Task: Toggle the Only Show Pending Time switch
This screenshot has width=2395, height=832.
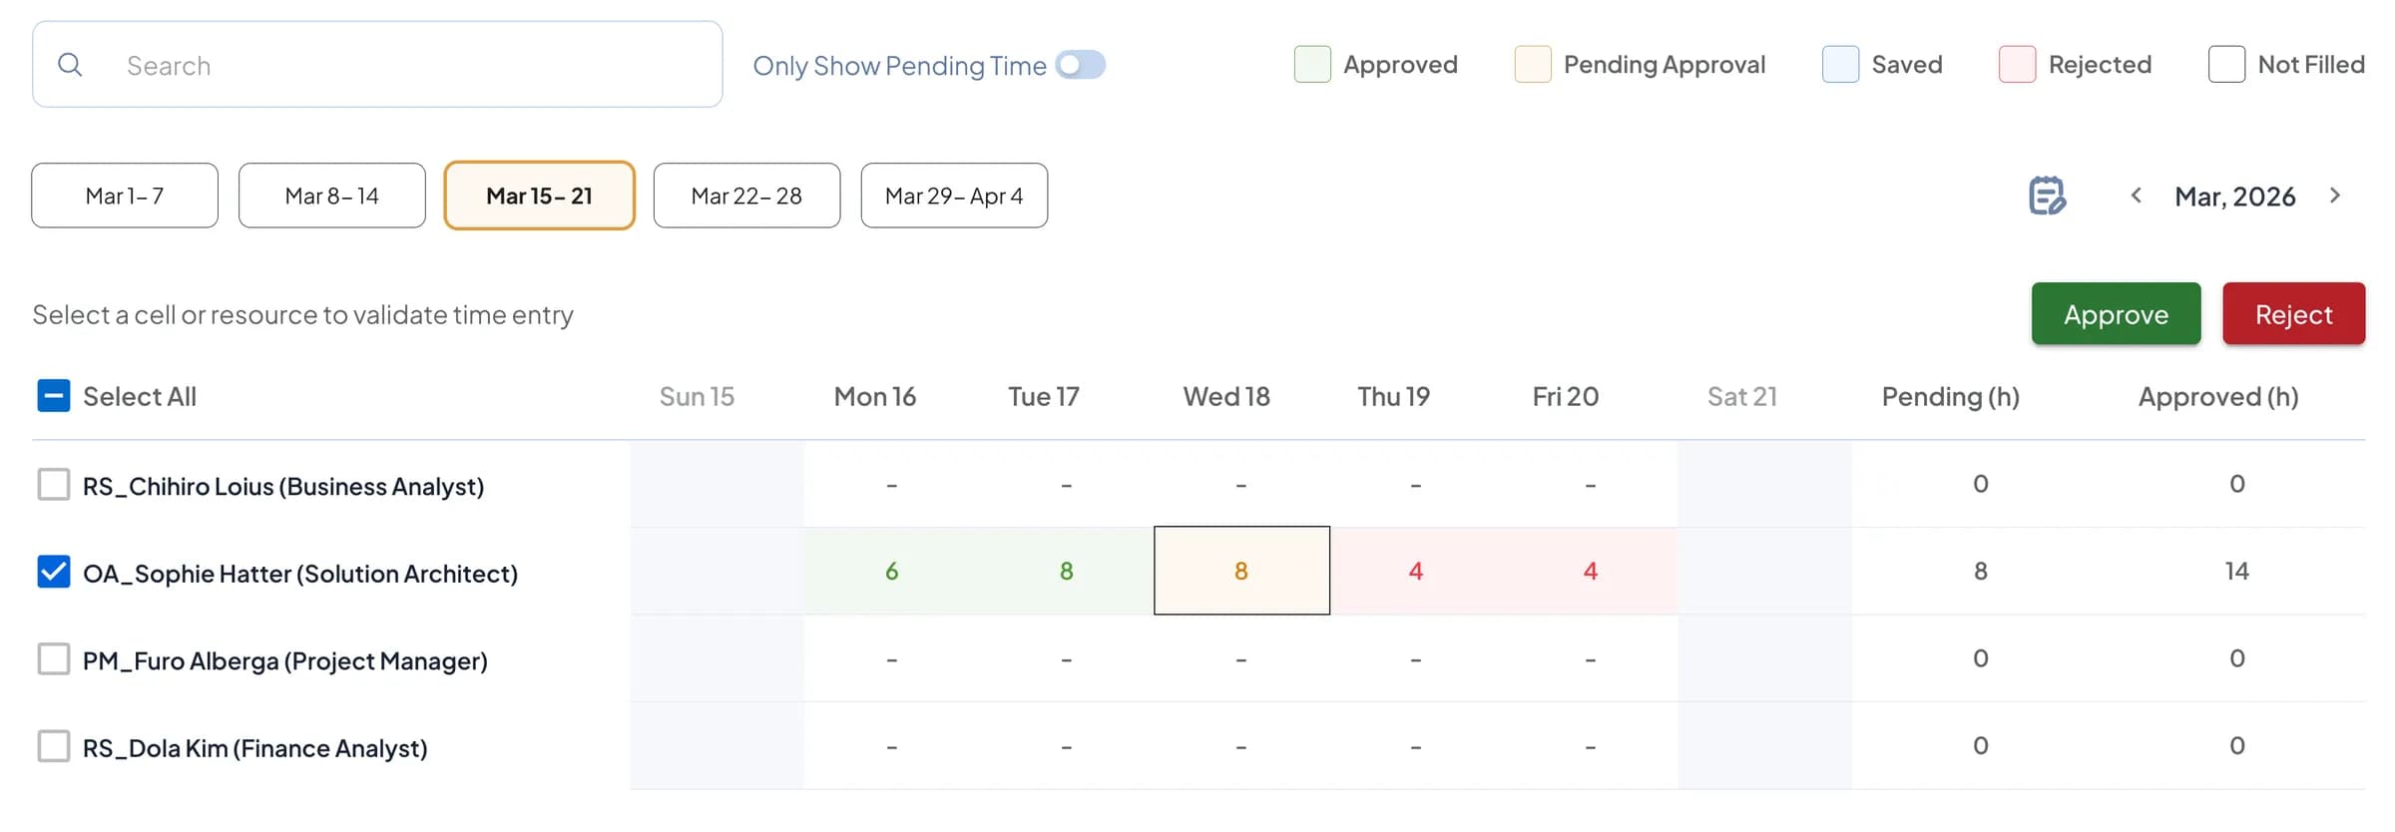Action: pos(1081,64)
